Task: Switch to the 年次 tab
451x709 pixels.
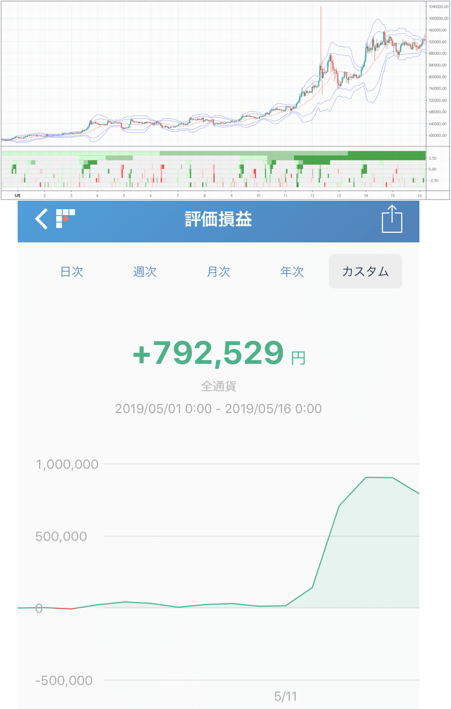Action: [292, 271]
